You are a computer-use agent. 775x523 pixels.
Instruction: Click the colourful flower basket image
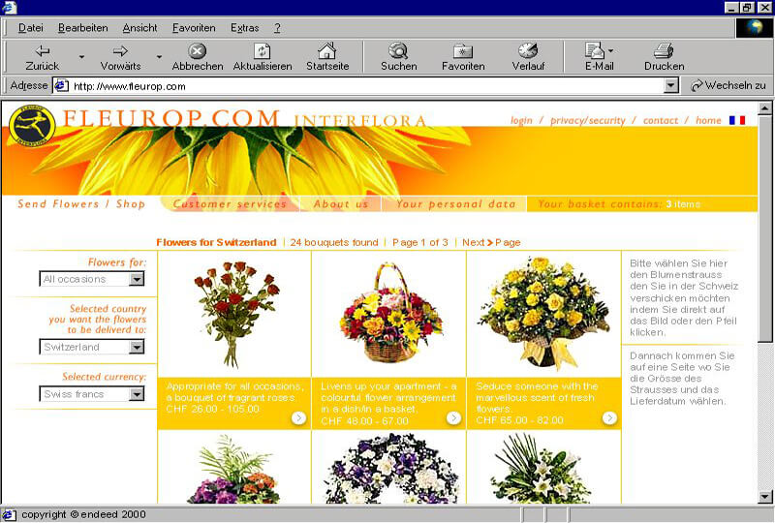pyautogui.click(x=390, y=313)
